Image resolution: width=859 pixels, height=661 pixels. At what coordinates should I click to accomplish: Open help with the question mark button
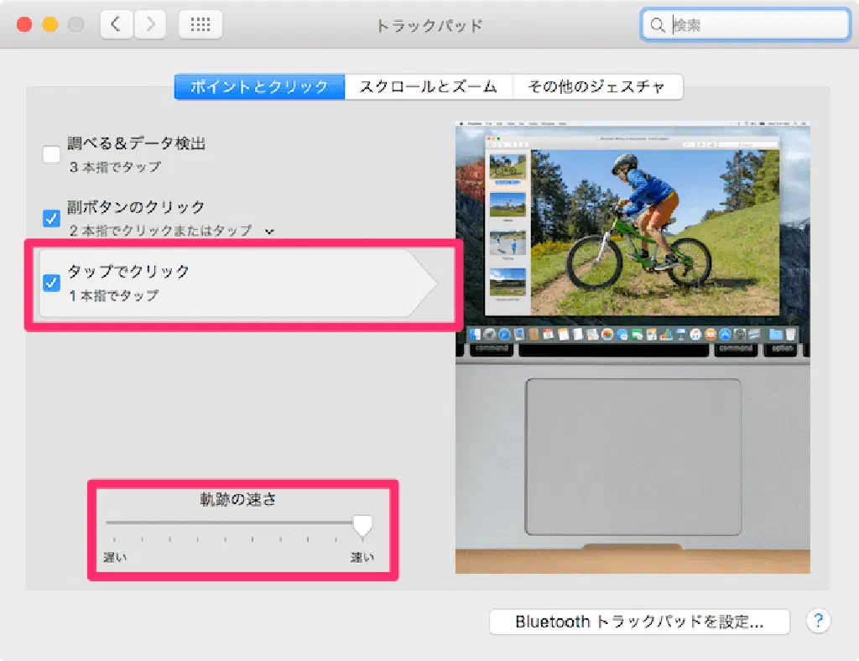[x=818, y=621]
